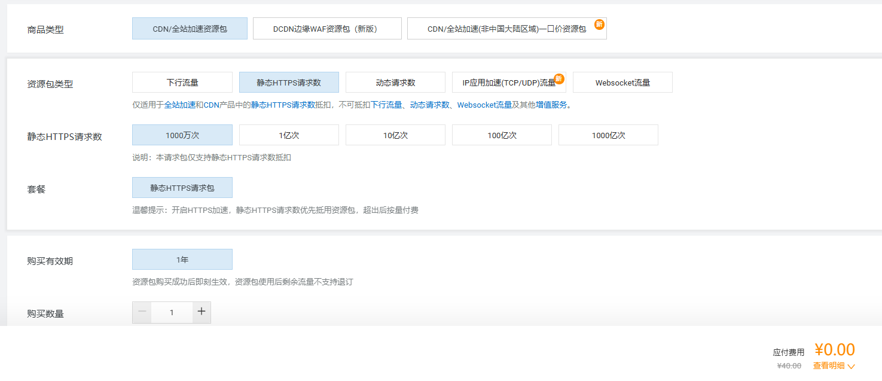
Task: Select CDN/全站加速资源包 product type
Action: tap(190, 29)
